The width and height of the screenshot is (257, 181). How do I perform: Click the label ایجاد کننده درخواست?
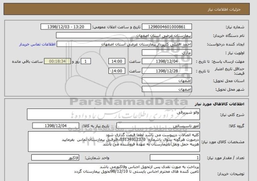tap(226, 44)
